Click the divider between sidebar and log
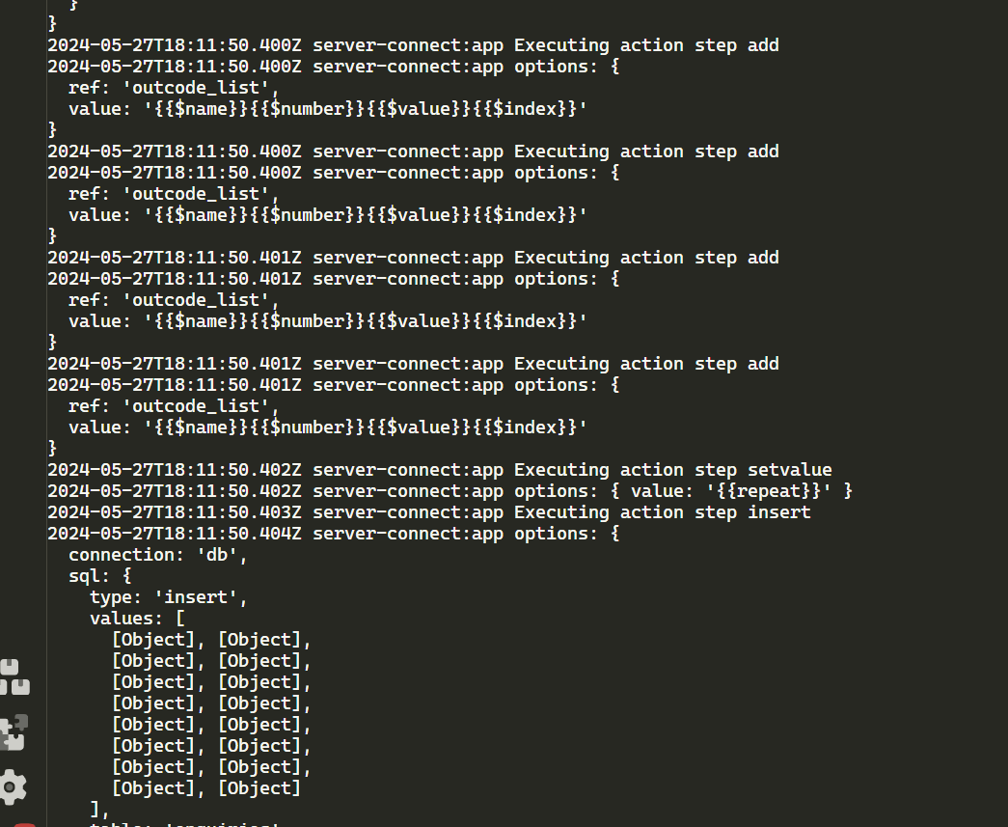 coord(46,413)
